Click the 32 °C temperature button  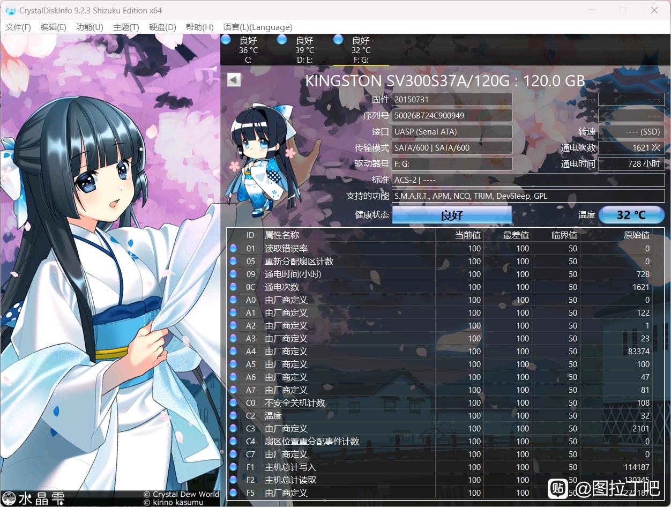click(631, 215)
